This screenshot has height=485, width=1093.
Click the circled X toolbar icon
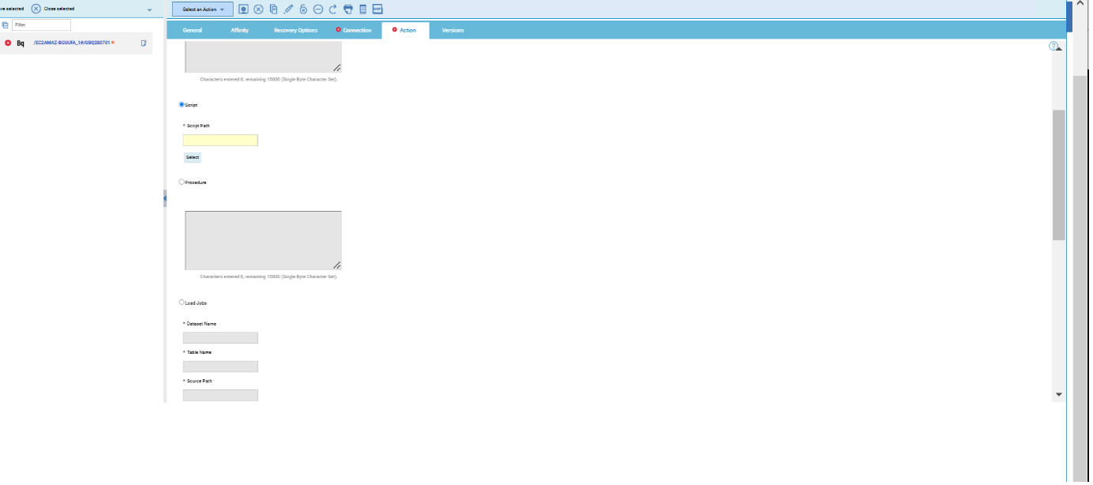coord(258,9)
